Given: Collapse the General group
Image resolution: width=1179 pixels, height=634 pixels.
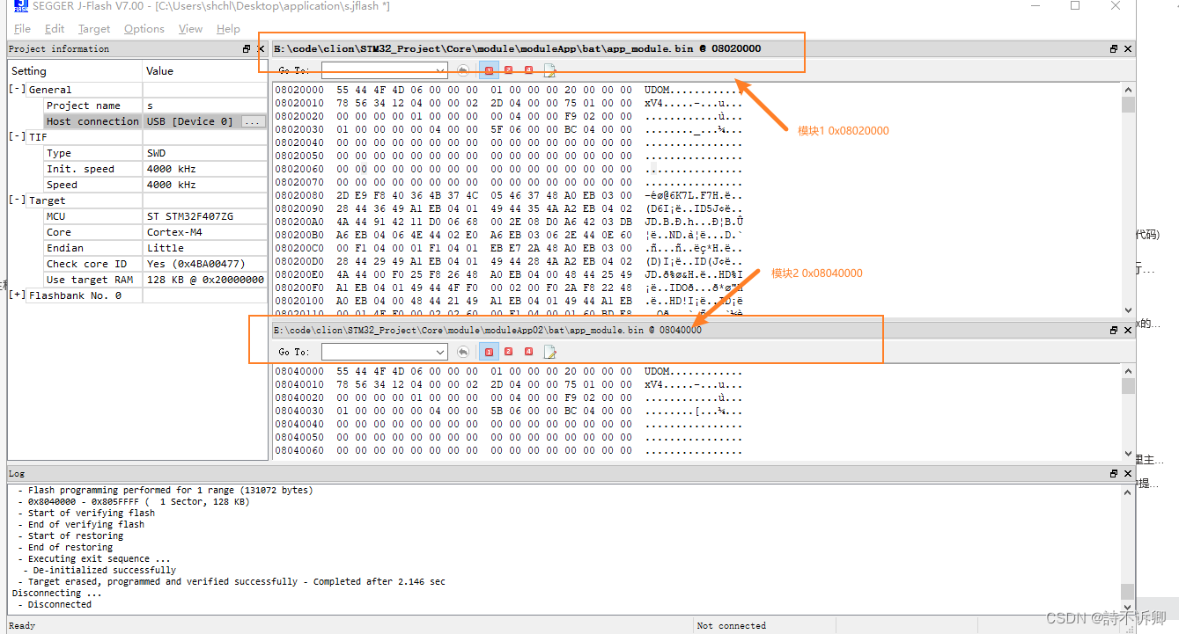Looking at the screenshot, I should tap(17, 90).
